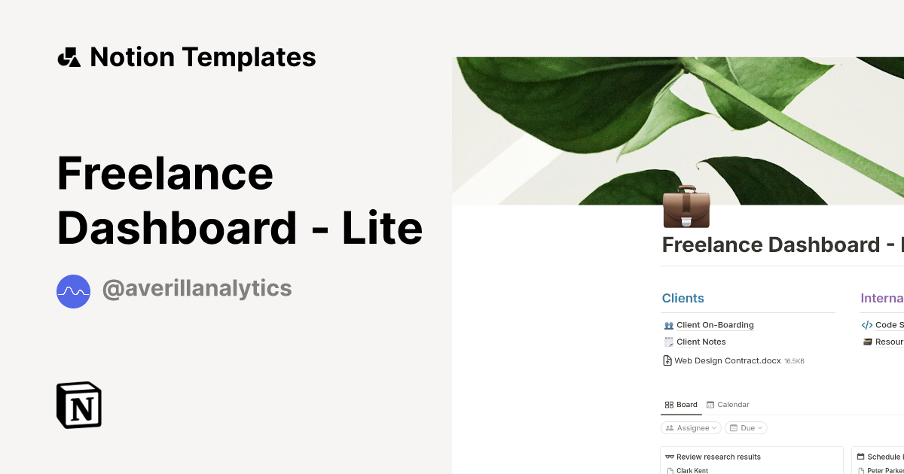Click the code snippet icon under Internal

click(866, 324)
